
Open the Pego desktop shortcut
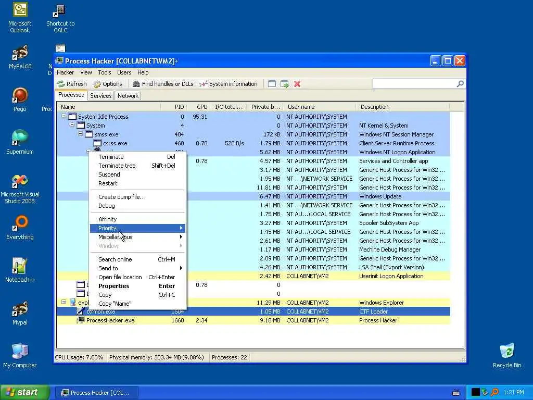coord(20,99)
